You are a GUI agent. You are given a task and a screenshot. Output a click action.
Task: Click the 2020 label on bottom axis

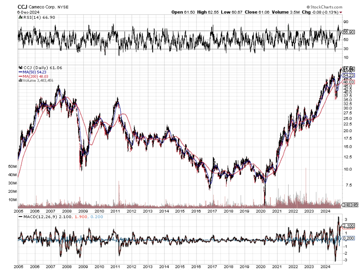click(261, 265)
